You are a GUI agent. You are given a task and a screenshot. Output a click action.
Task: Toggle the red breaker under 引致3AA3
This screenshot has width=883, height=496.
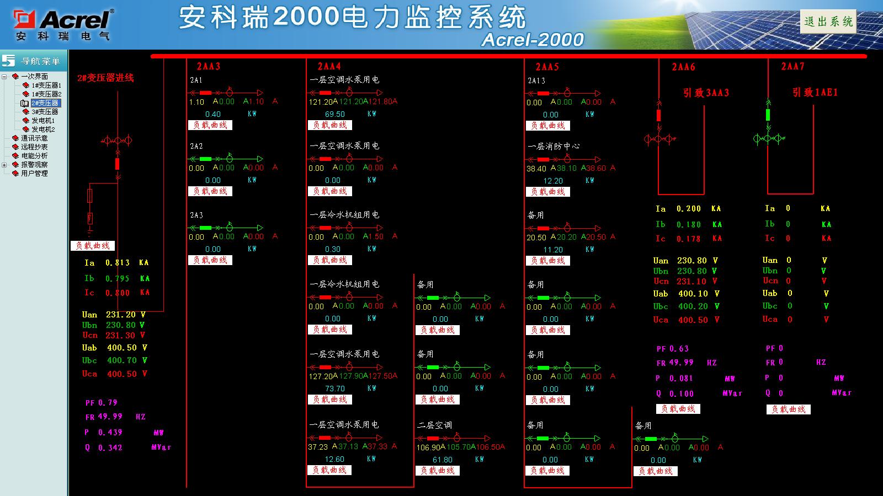pyautogui.click(x=658, y=115)
